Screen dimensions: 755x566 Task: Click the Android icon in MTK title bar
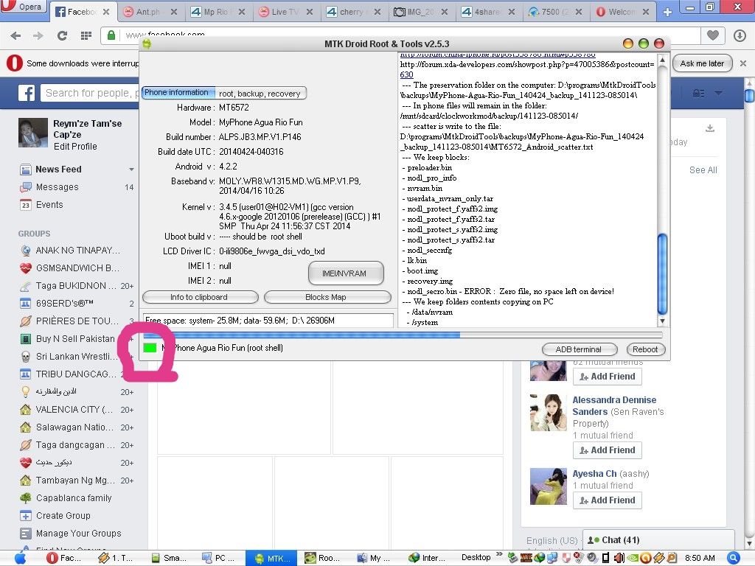(x=147, y=44)
